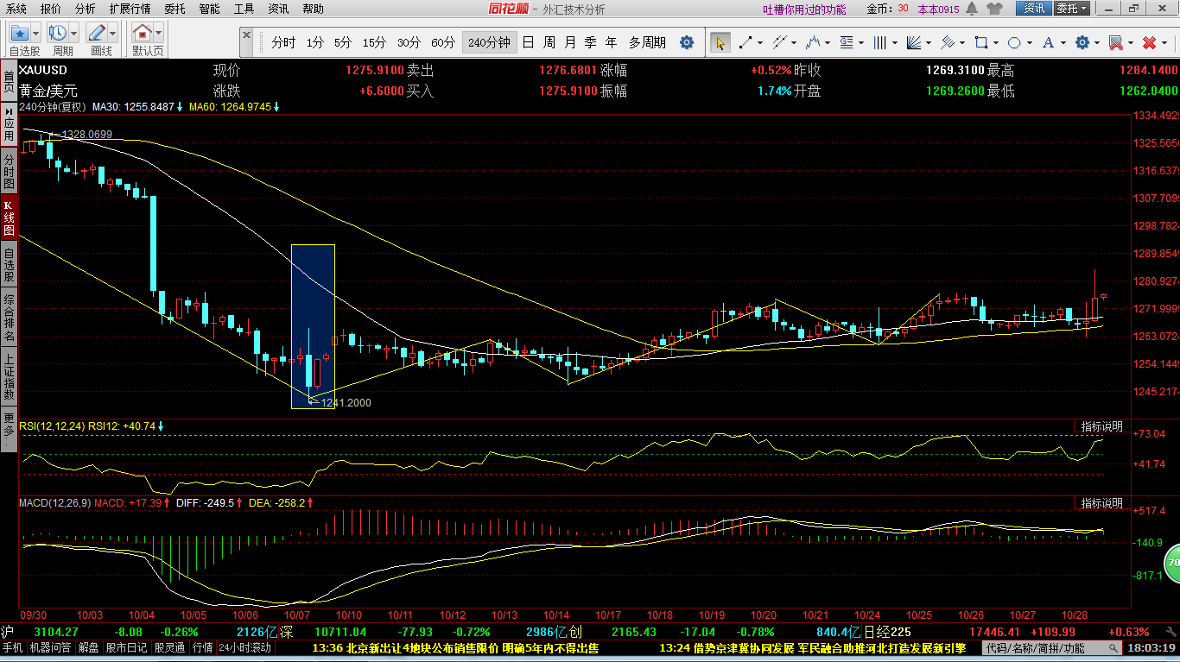Select the 综合排名 side tab

click(9, 317)
